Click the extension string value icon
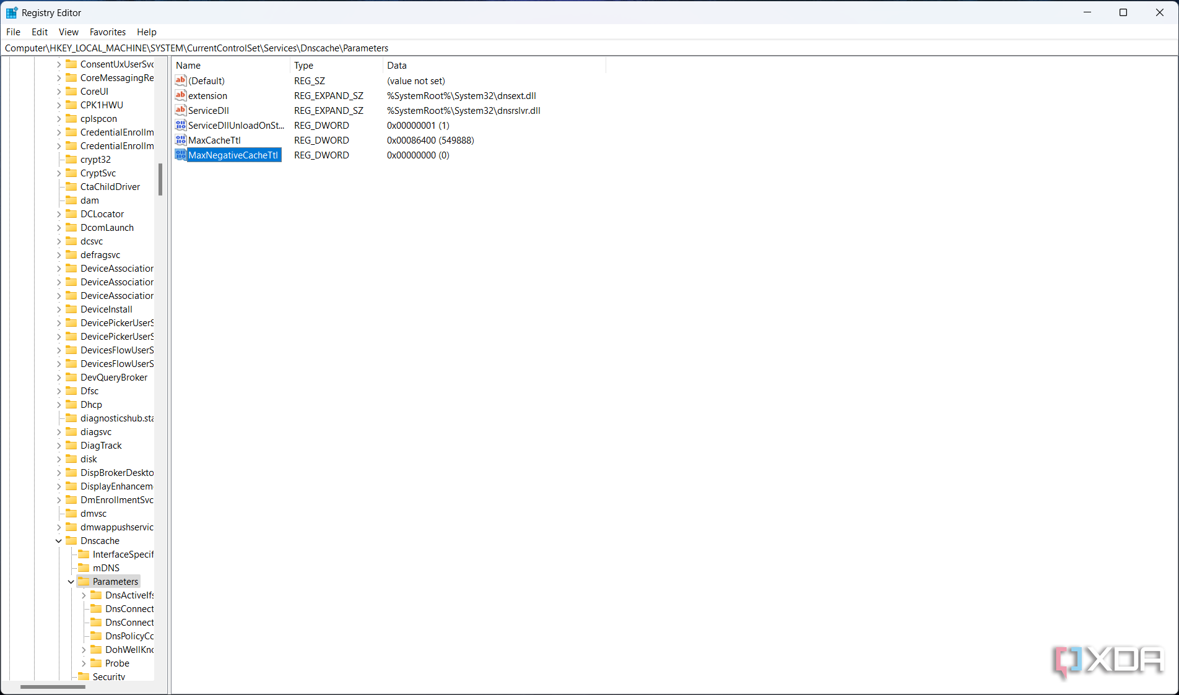Viewport: 1179px width, 695px height. tap(181, 95)
